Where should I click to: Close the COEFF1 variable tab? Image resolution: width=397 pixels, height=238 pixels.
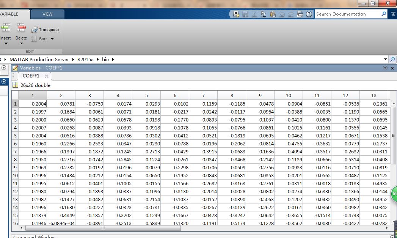point(47,76)
